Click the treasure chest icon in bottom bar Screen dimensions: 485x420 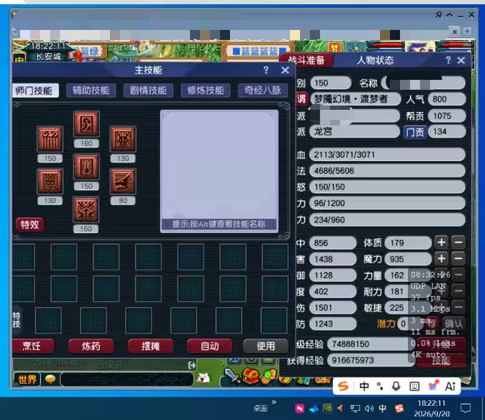250,377
